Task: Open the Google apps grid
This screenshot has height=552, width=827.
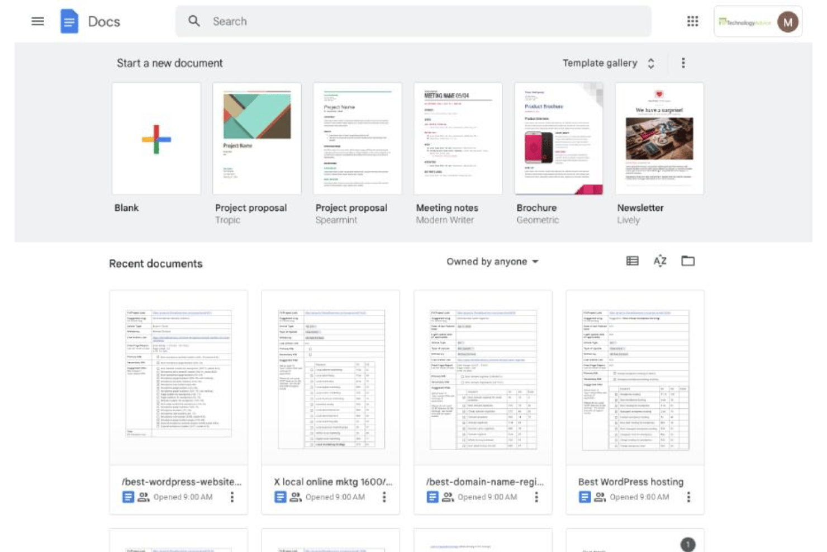Action: click(x=692, y=21)
